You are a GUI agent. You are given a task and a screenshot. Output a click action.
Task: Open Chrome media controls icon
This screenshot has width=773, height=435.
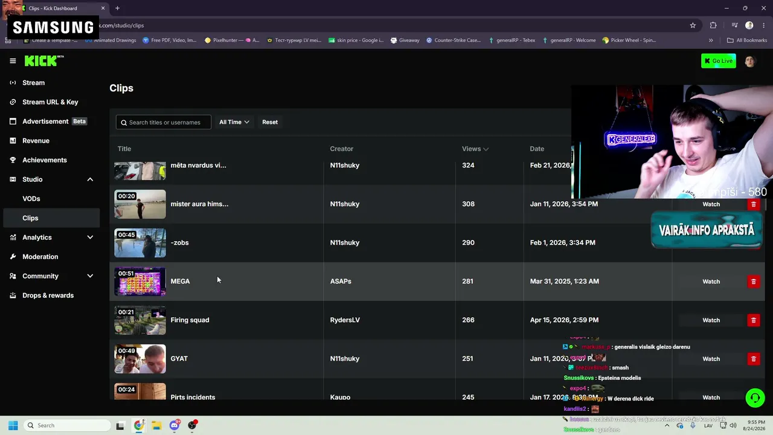(734, 25)
